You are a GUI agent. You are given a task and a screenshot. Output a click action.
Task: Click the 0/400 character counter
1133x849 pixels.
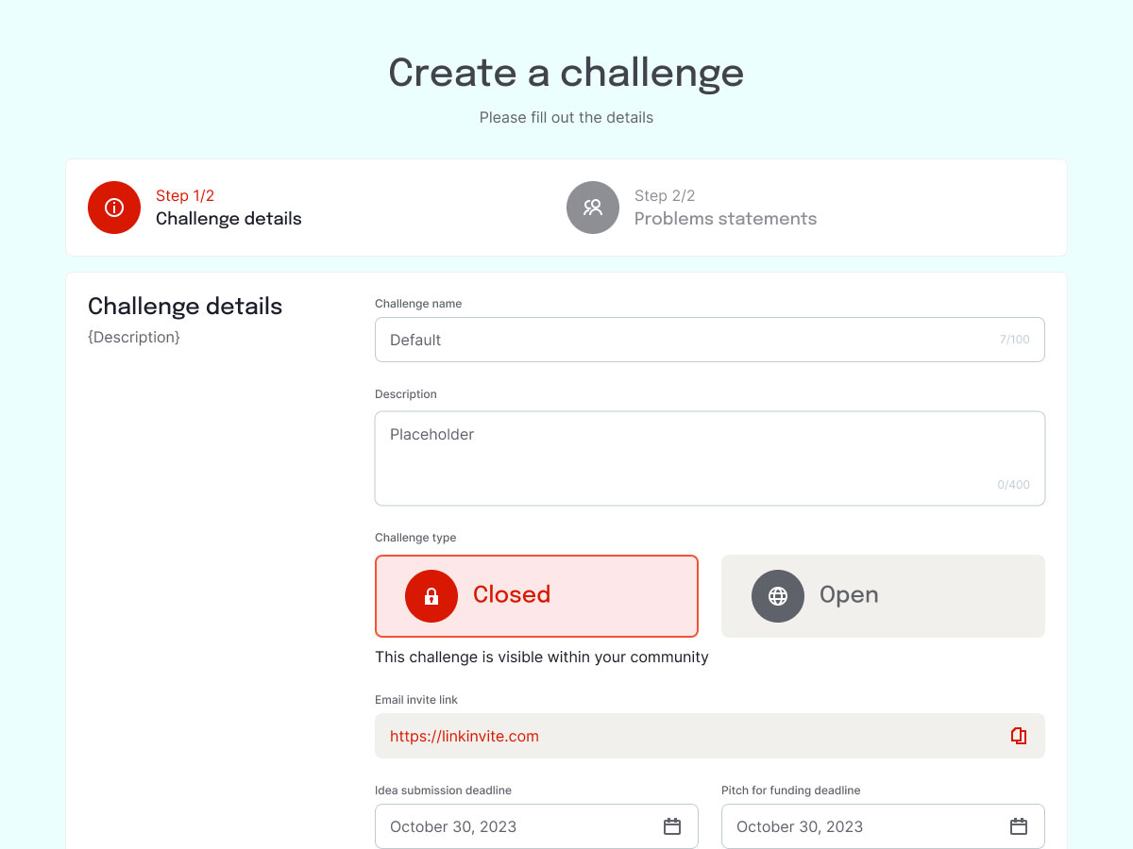click(1013, 485)
